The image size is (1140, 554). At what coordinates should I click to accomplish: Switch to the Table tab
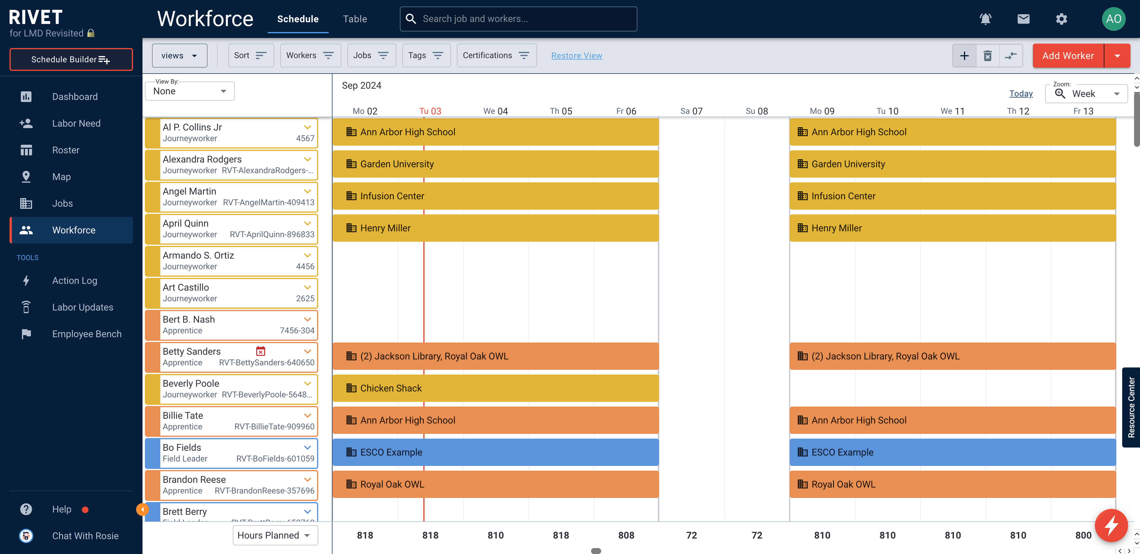coord(355,19)
